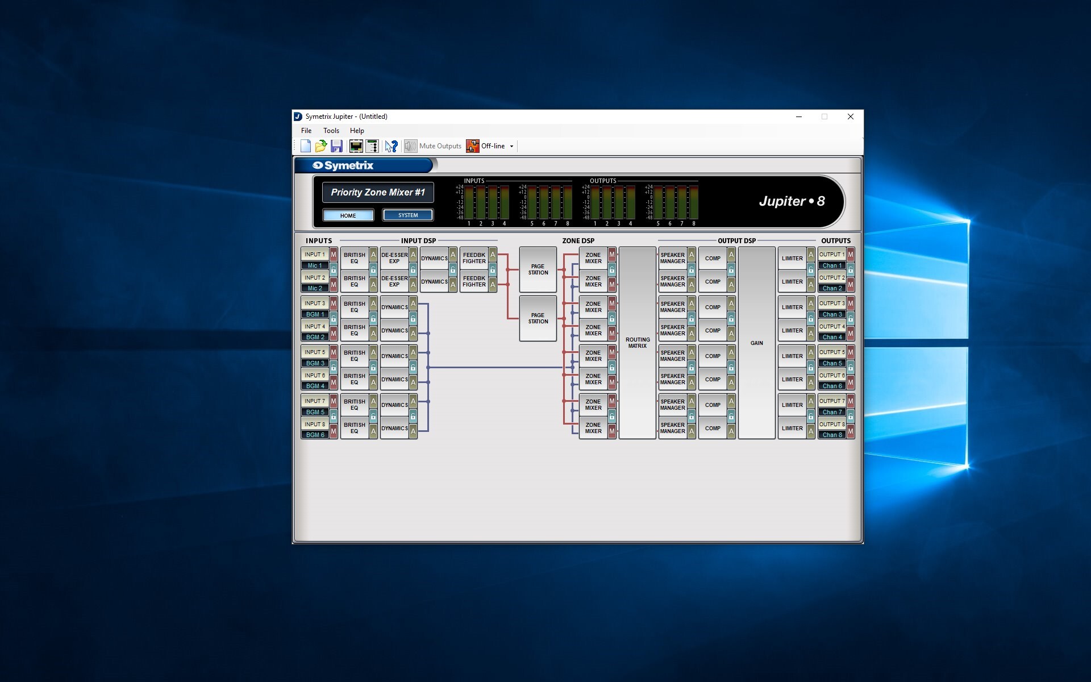
Task: Open a file with the folder icon
Action: pos(321,146)
